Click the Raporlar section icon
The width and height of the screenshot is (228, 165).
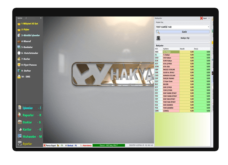point(20,115)
